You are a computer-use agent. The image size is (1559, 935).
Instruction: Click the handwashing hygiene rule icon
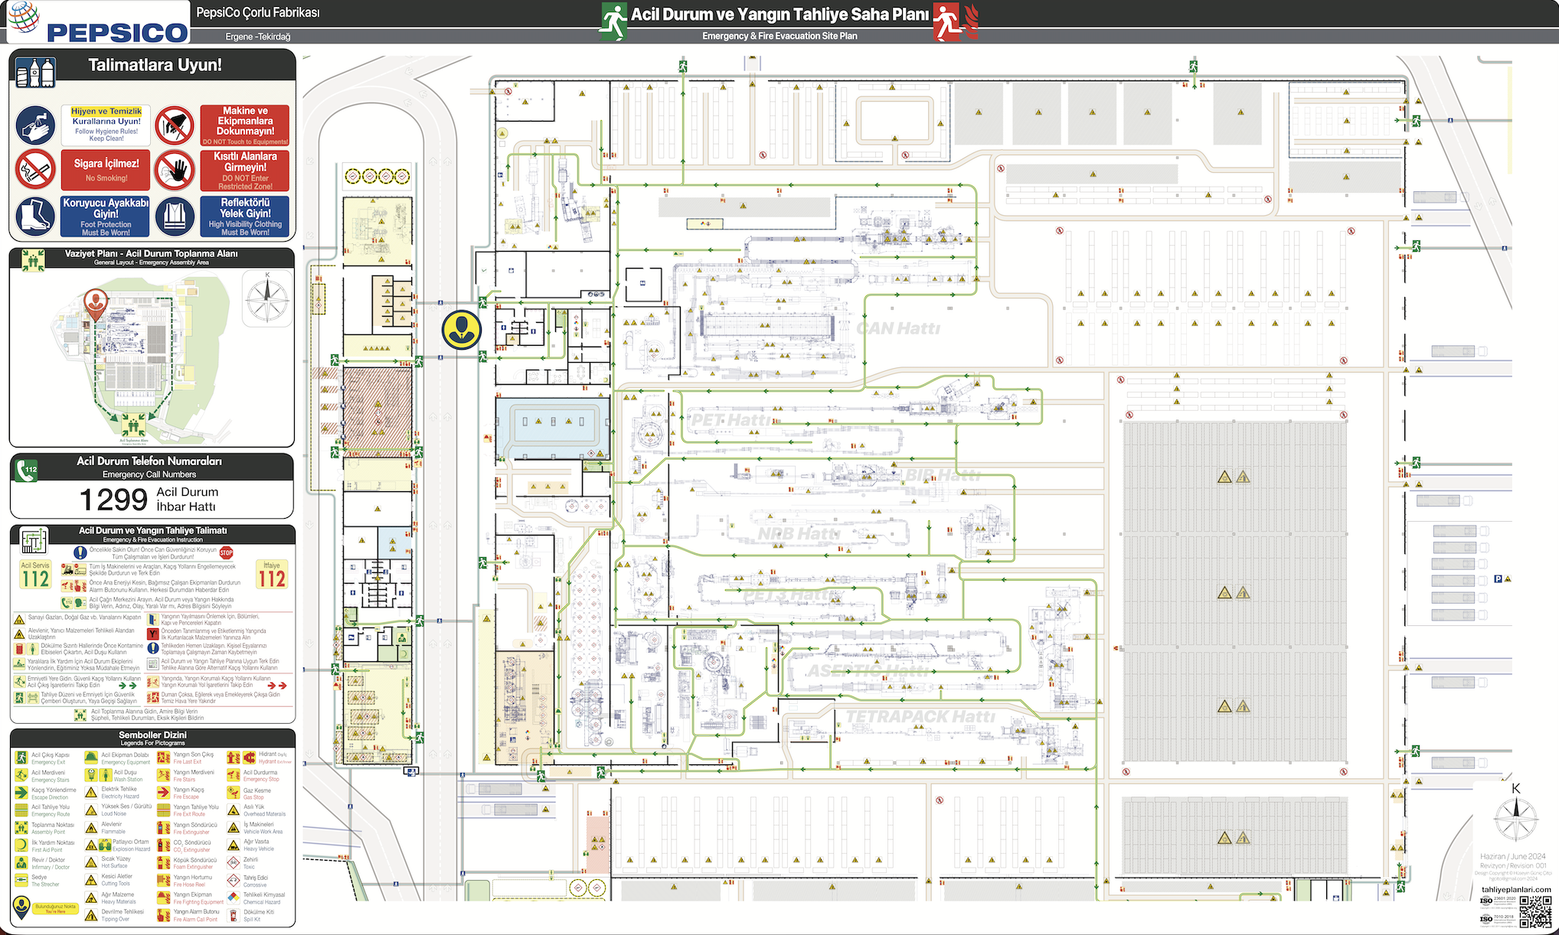click(35, 125)
